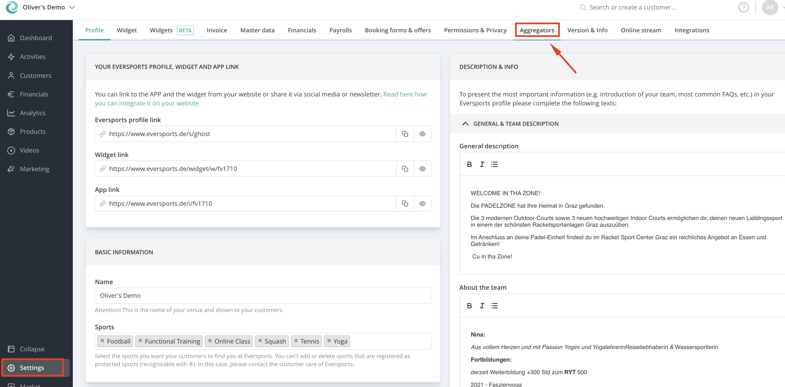Copy the App link

pos(405,204)
